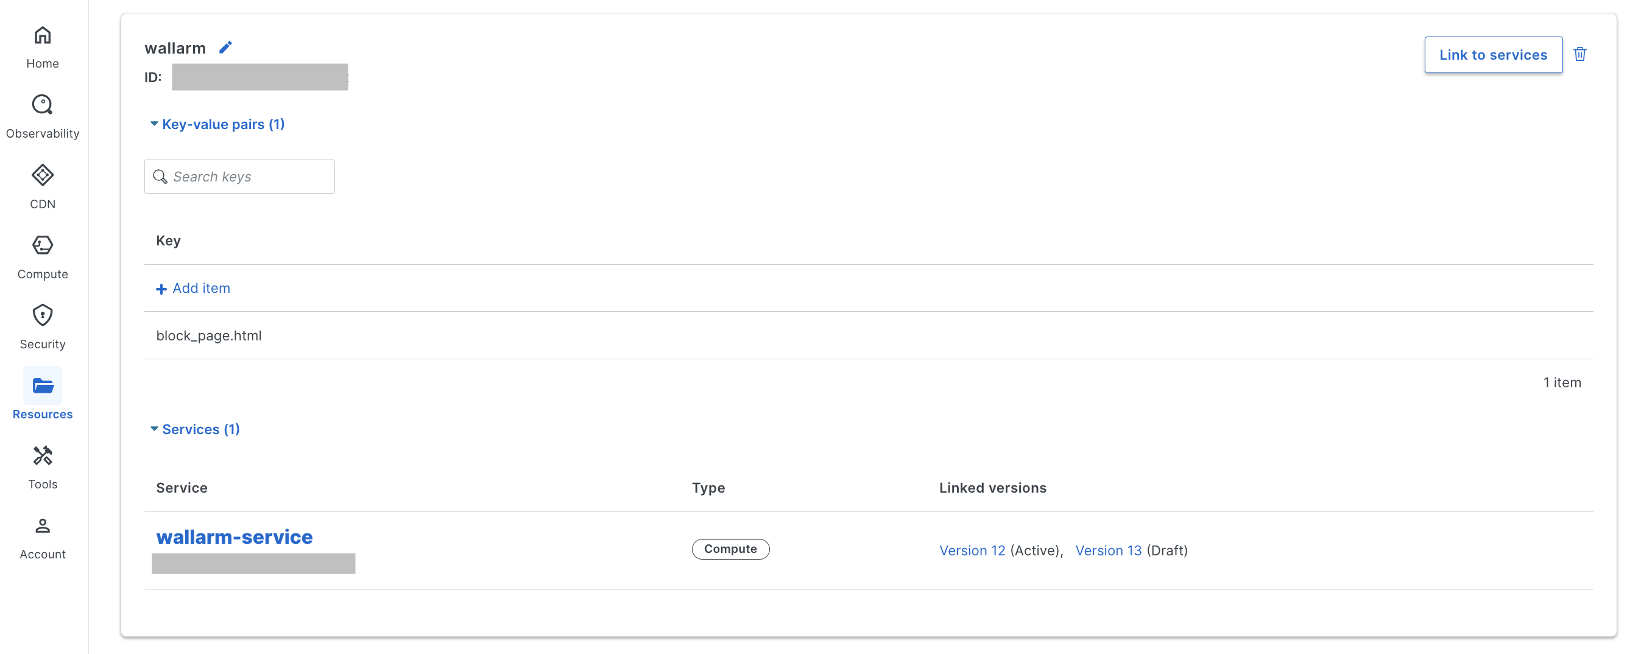Open Observability from the sidebar
Viewport: 1641px width, 654px height.
pos(43,116)
